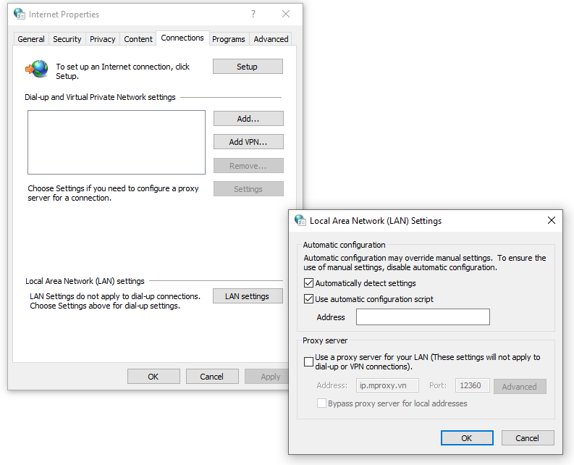Click the greyed Remove... button
This screenshot has width=574, height=465.
(x=248, y=166)
